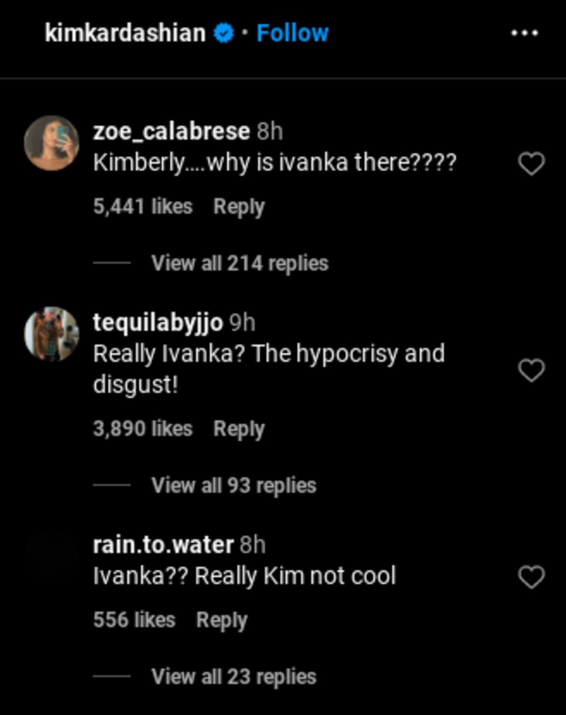Reply to zoe_calabrese's comment

point(239,206)
